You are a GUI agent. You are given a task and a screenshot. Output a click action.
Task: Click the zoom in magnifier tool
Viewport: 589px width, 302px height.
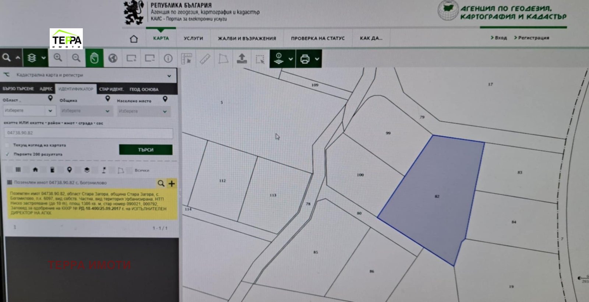pyautogui.click(x=58, y=58)
